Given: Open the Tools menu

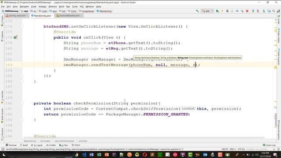Looking at the screenshot, I should [x=75, y=7].
